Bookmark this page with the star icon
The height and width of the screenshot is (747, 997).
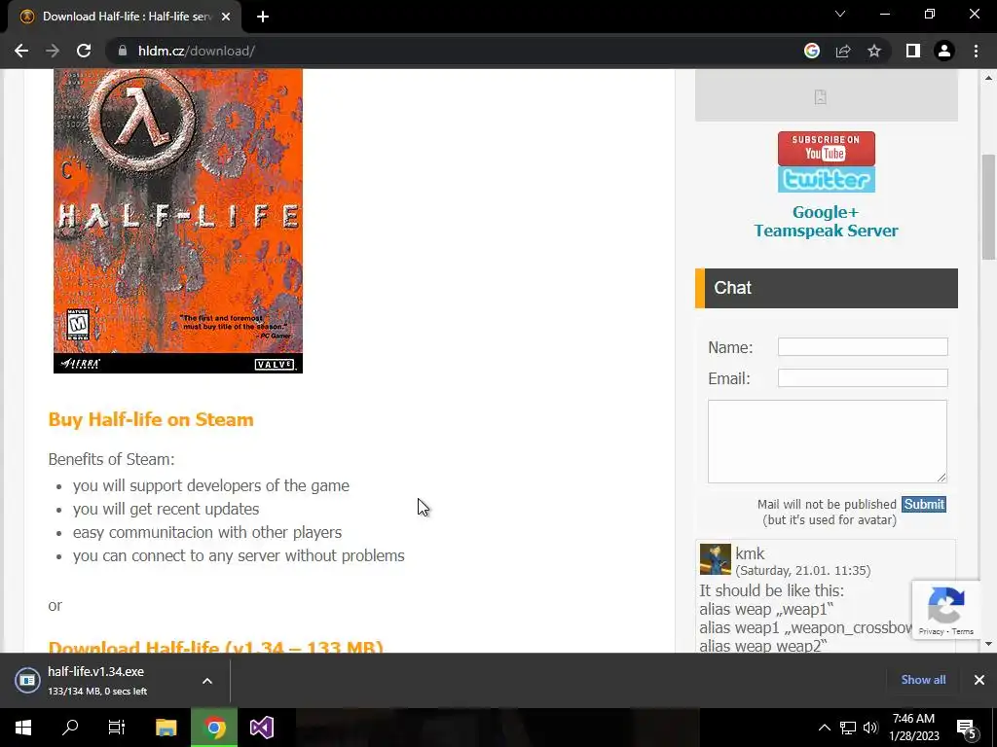point(874,51)
